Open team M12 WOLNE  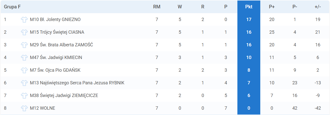tap(42, 108)
